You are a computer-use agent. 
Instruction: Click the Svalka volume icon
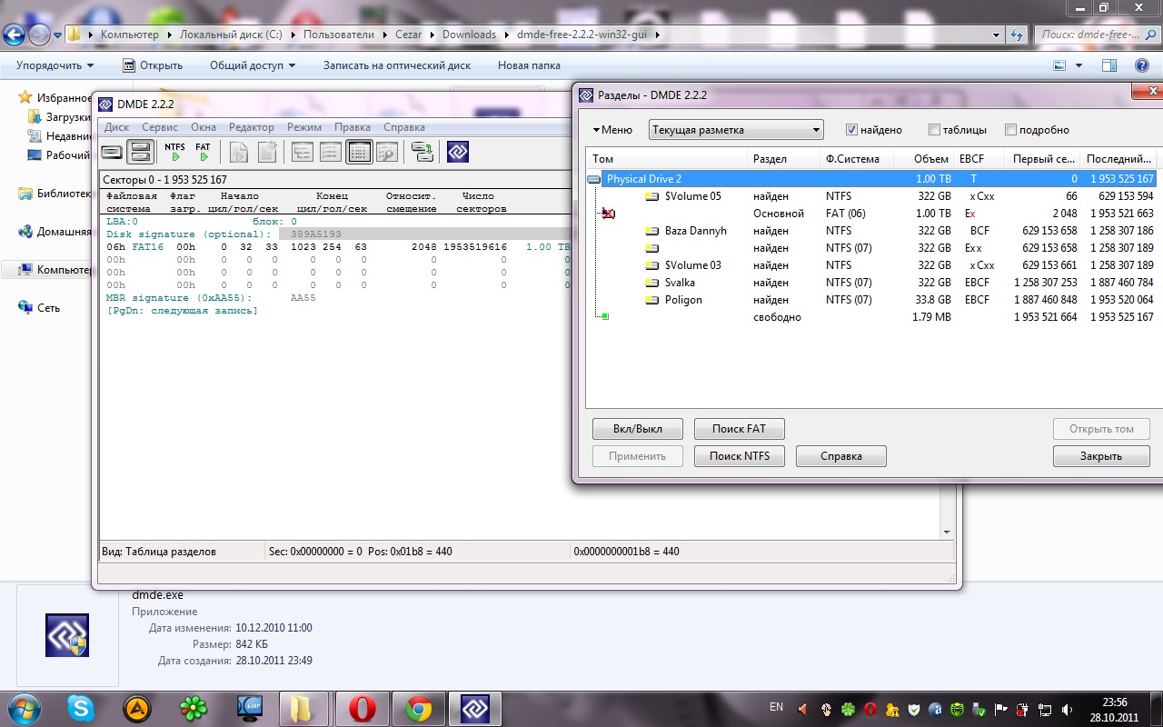651,283
